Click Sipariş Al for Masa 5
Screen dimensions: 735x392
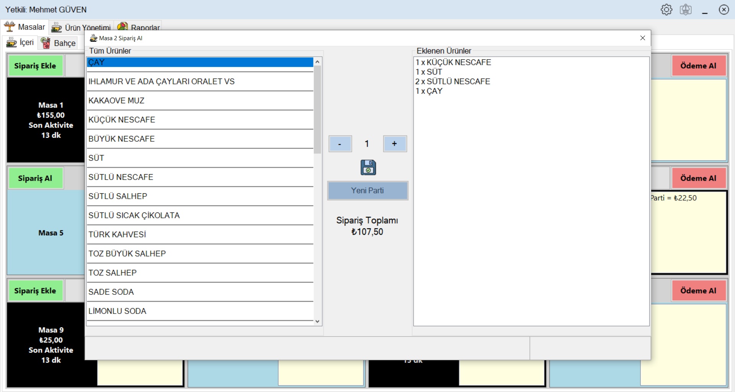point(35,178)
